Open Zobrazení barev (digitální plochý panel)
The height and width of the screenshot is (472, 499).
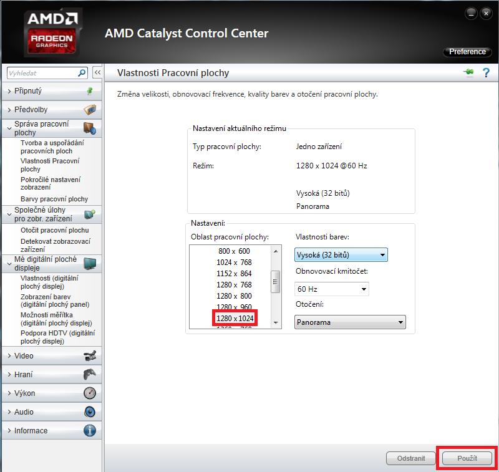tap(55, 301)
